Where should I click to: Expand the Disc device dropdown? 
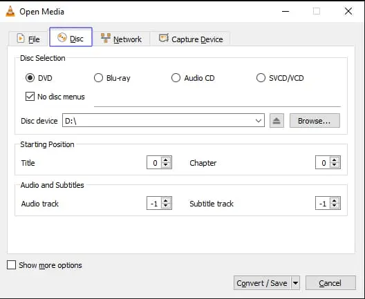click(x=258, y=121)
